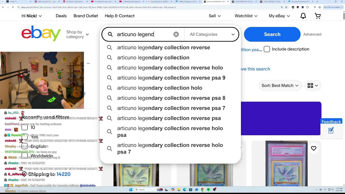Viewport: 345px width, 194px height.
Task: Open the shopping cart
Action: 318,16
